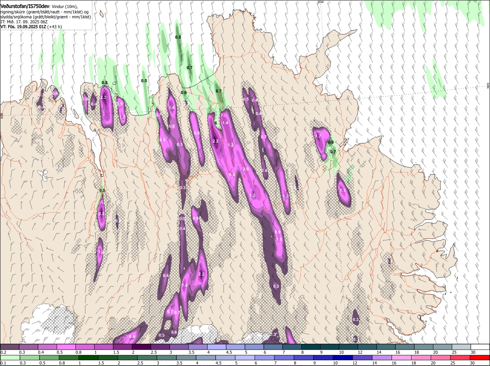This screenshot has height=366, width=490.
Task: Click the 0.4 label on the upper scale
Action: 41,352
